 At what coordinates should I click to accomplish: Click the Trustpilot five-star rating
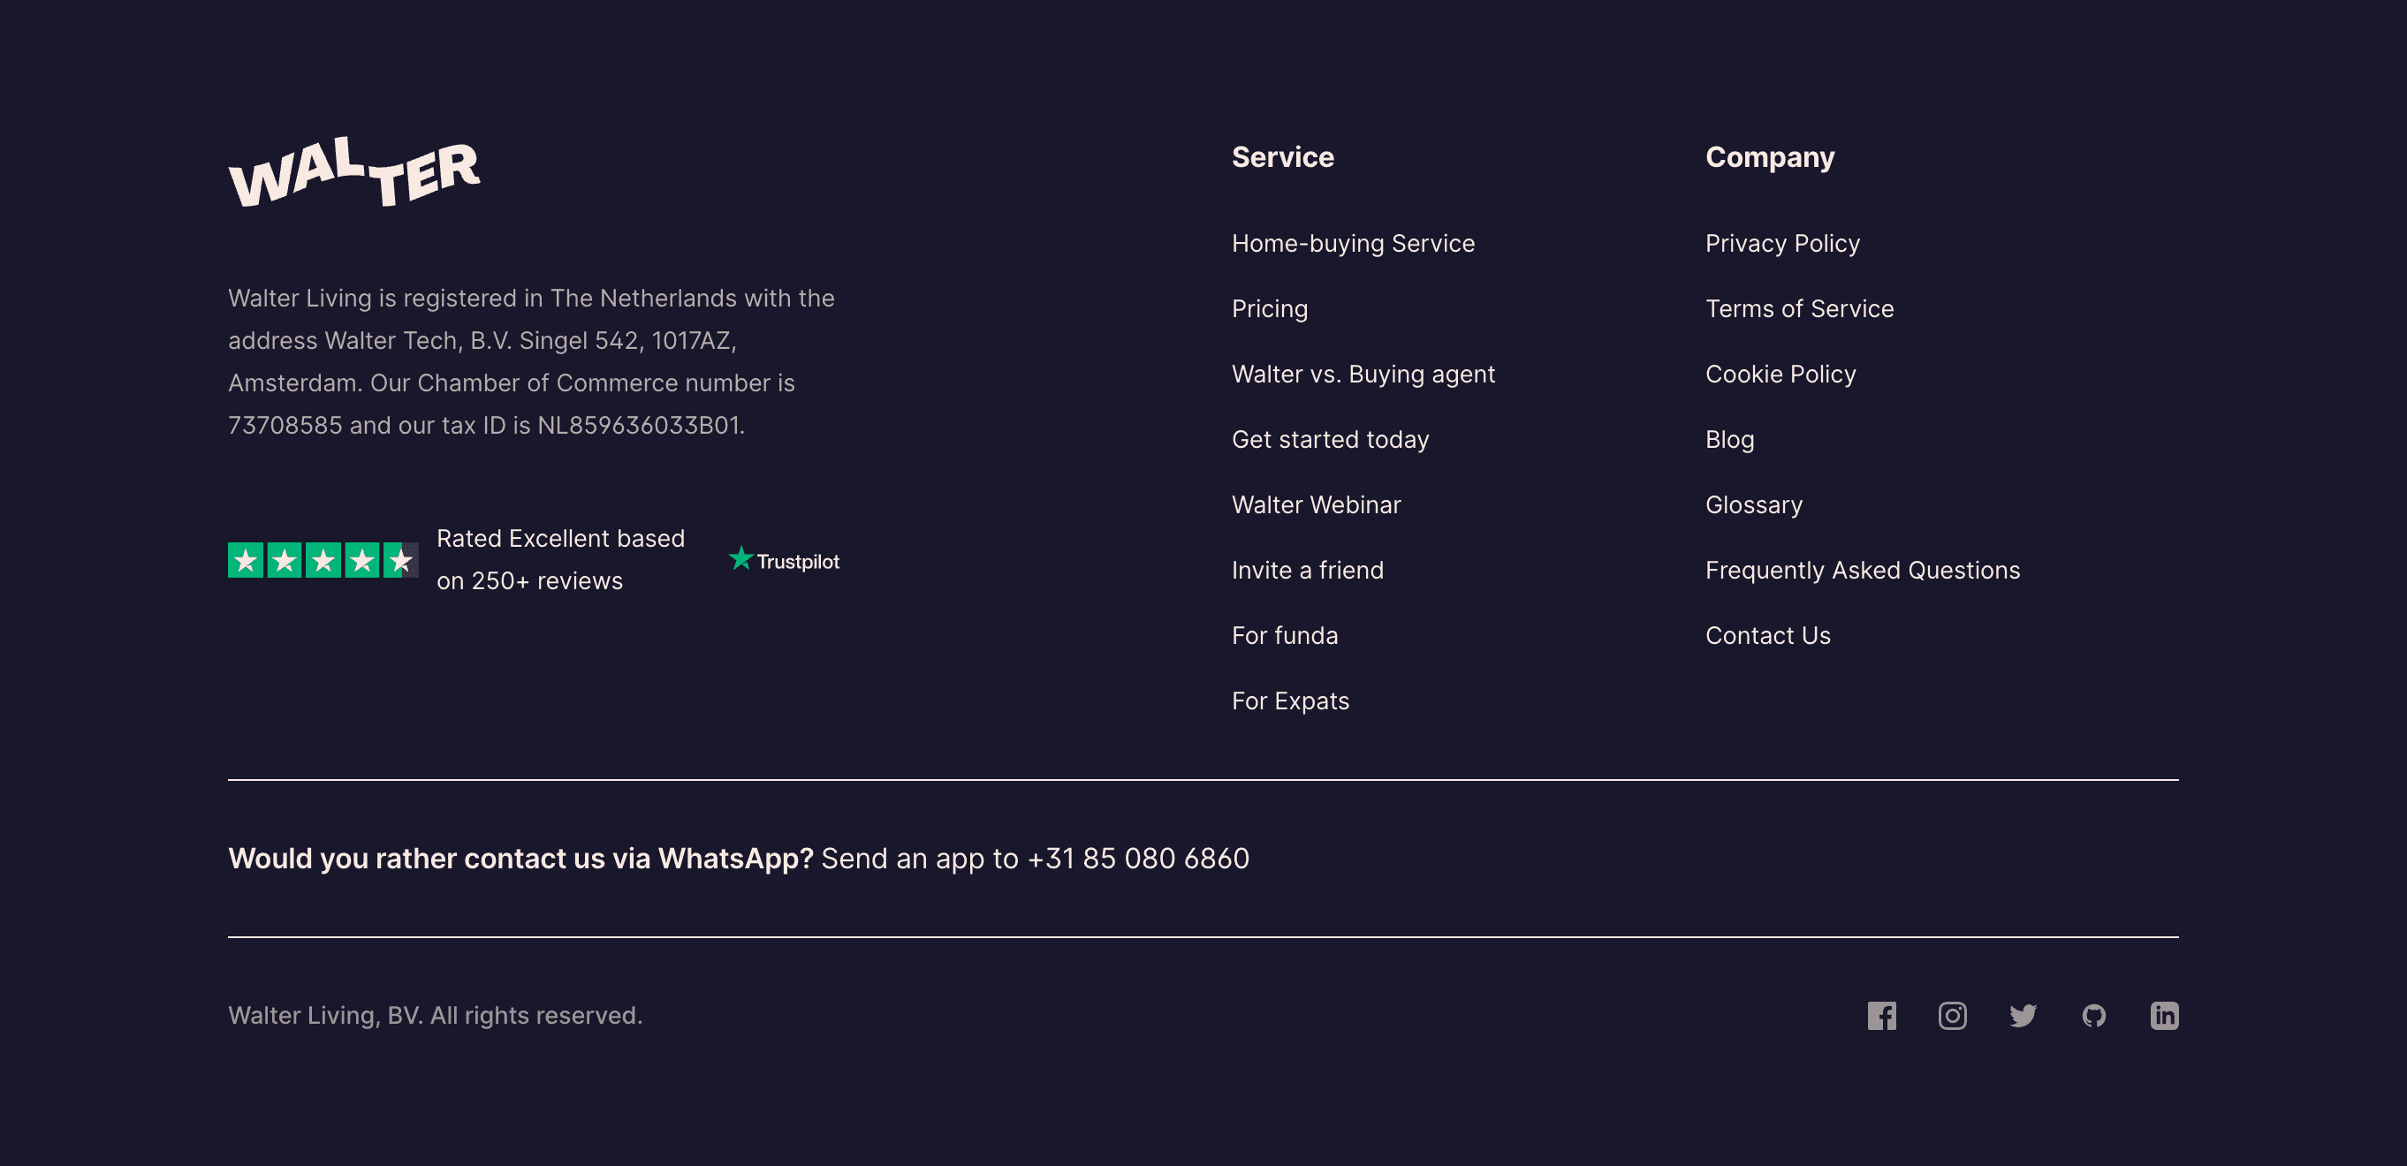pos(323,560)
